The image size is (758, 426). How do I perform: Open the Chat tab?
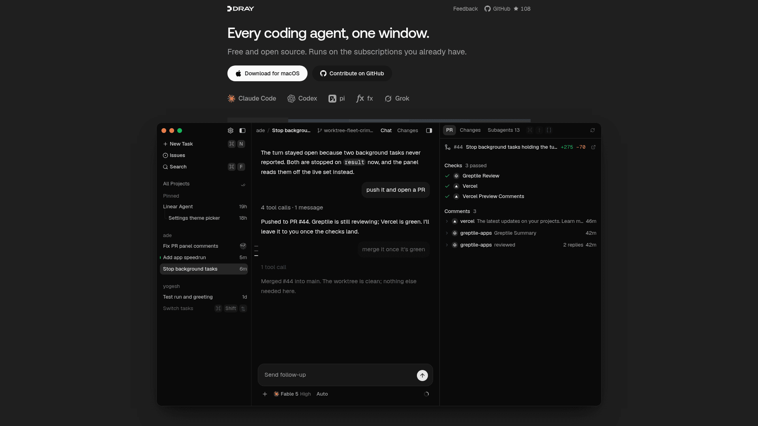[x=386, y=131]
